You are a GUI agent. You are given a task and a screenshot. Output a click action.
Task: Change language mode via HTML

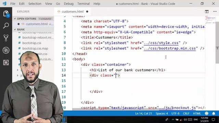coord(197,113)
